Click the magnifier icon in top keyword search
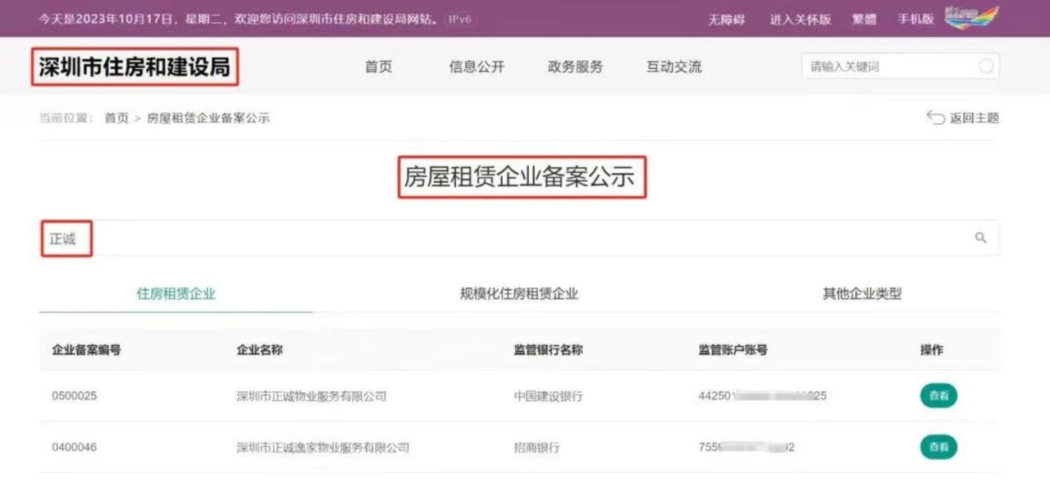The image size is (1050, 492). [x=986, y=66]
